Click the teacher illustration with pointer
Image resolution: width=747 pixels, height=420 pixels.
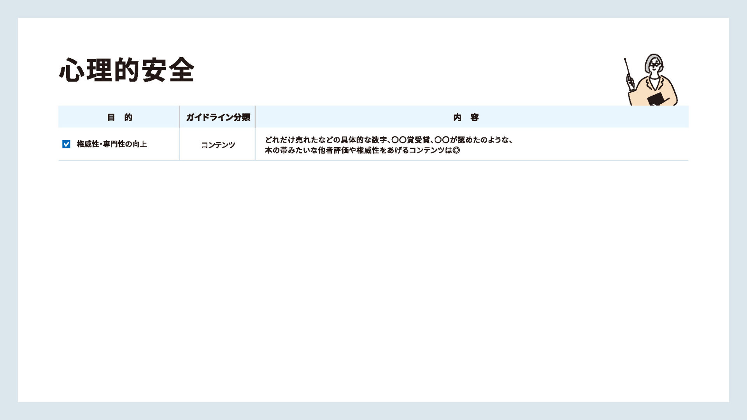651,80
